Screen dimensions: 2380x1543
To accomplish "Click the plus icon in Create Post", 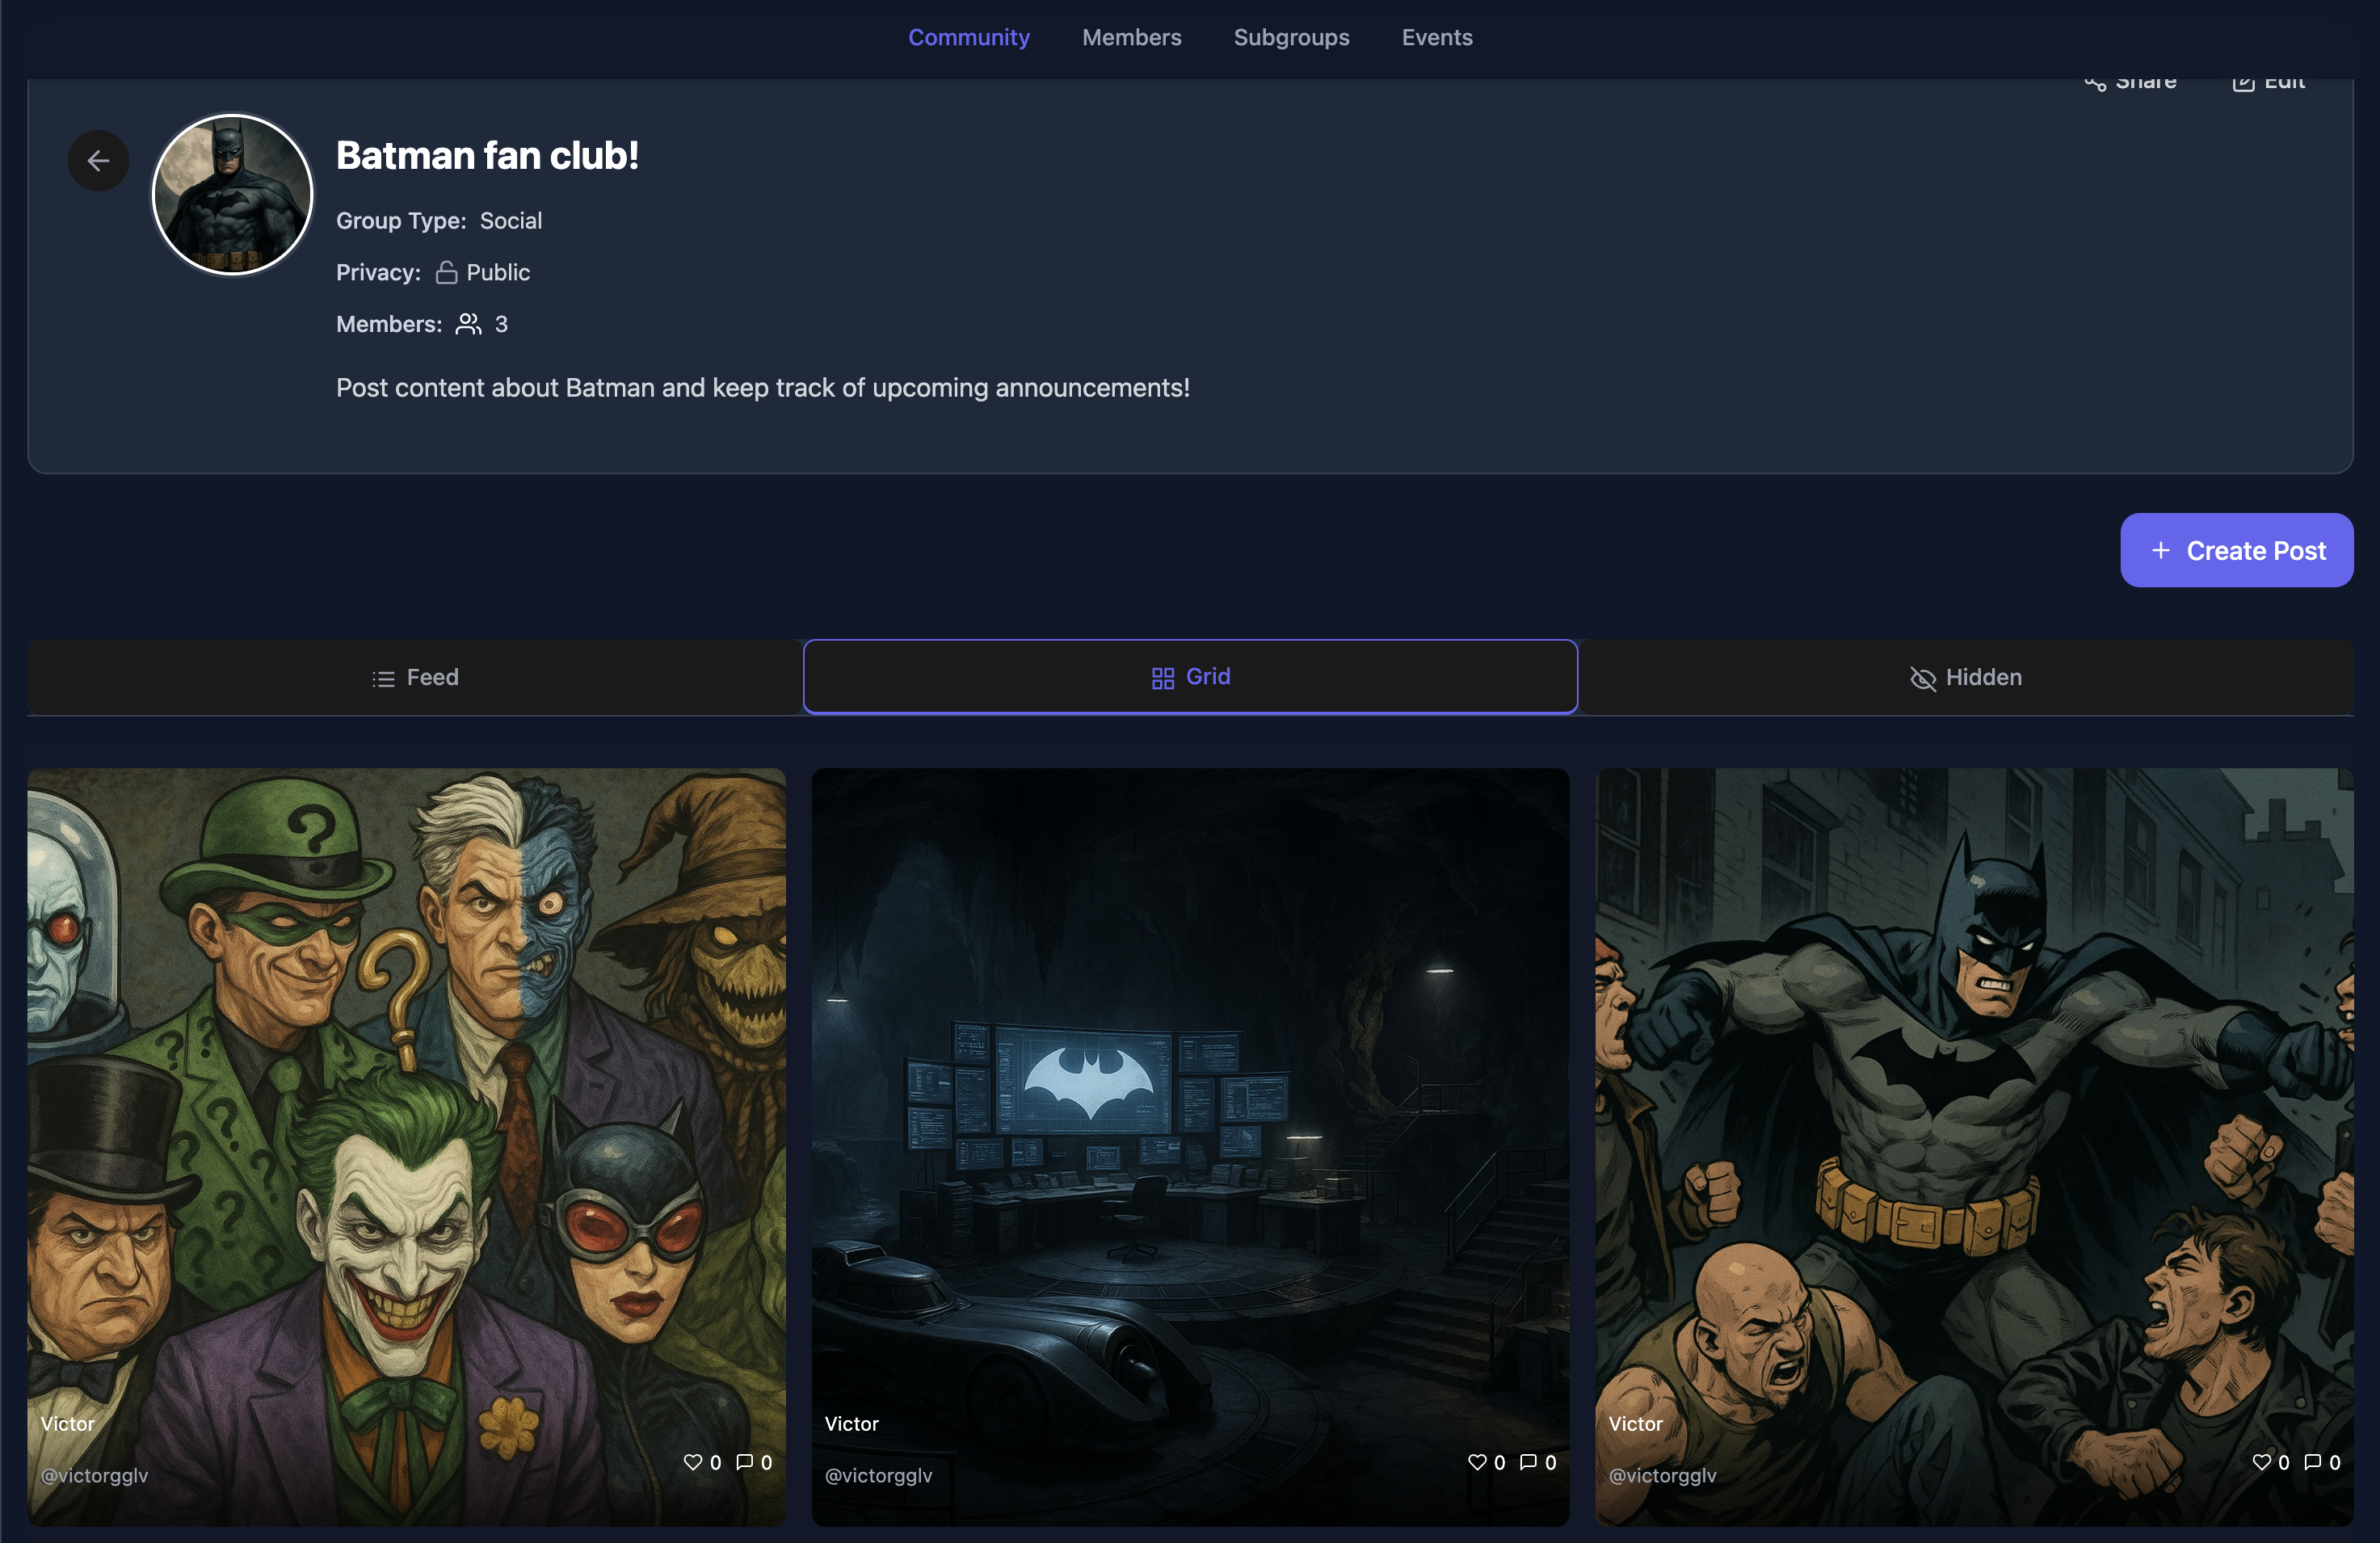I will (2160, 550).
